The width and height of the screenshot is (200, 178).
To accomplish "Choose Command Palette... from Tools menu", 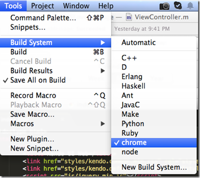I will pyautogui.click(x=56, y=18).
